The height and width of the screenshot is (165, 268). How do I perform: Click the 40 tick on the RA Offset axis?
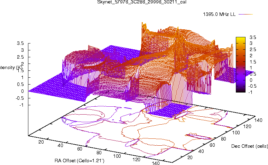(x=60, y=145)
